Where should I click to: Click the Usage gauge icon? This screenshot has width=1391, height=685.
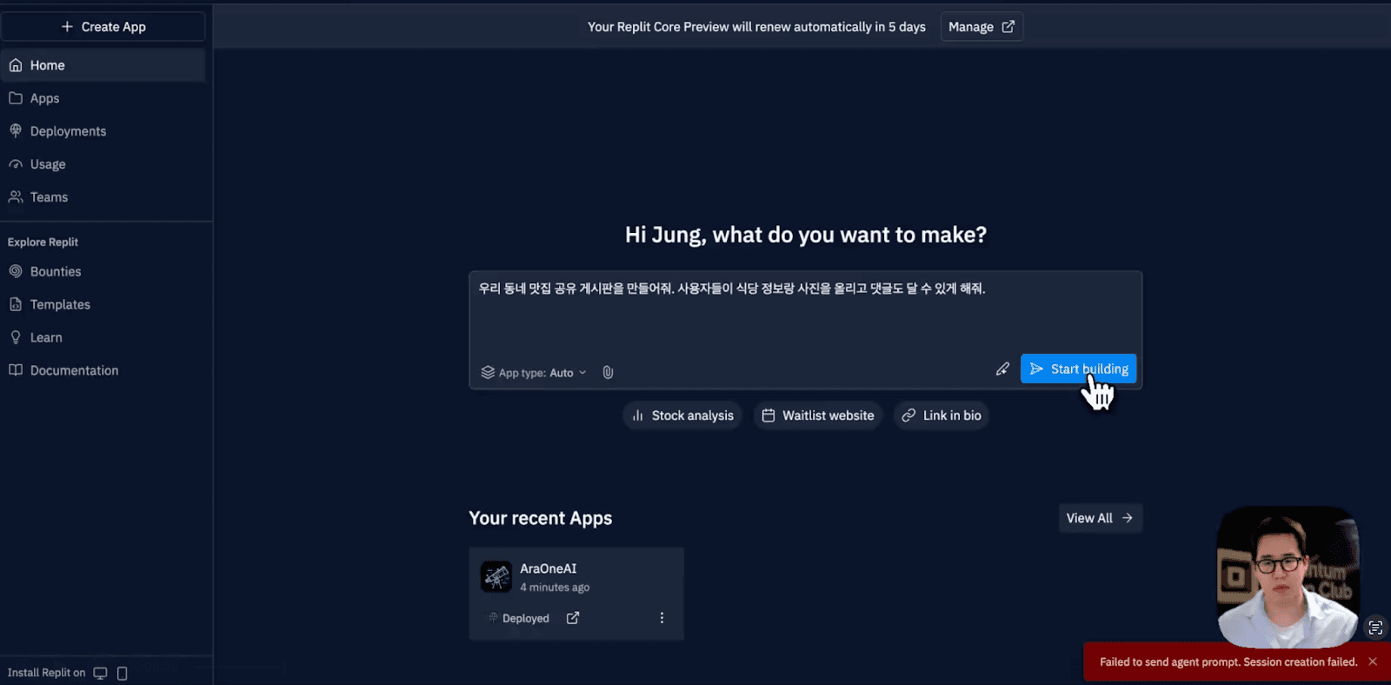tap(16, 164)
